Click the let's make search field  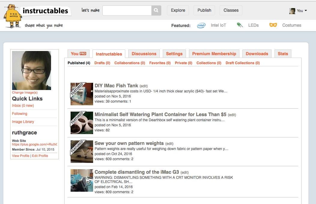(127, 10)
